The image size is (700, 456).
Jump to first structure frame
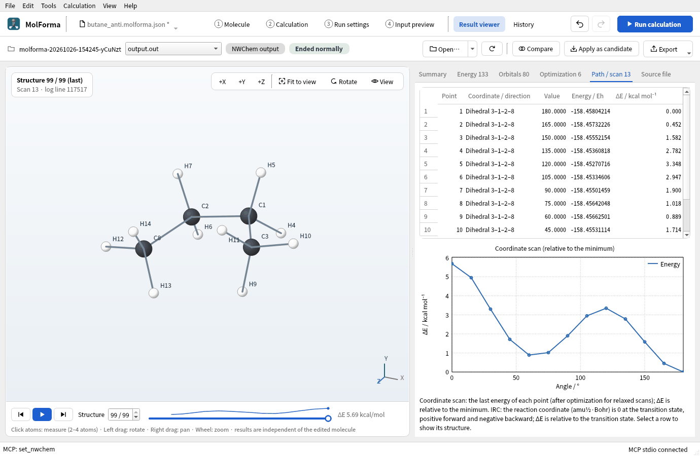(x=21, y=414)
